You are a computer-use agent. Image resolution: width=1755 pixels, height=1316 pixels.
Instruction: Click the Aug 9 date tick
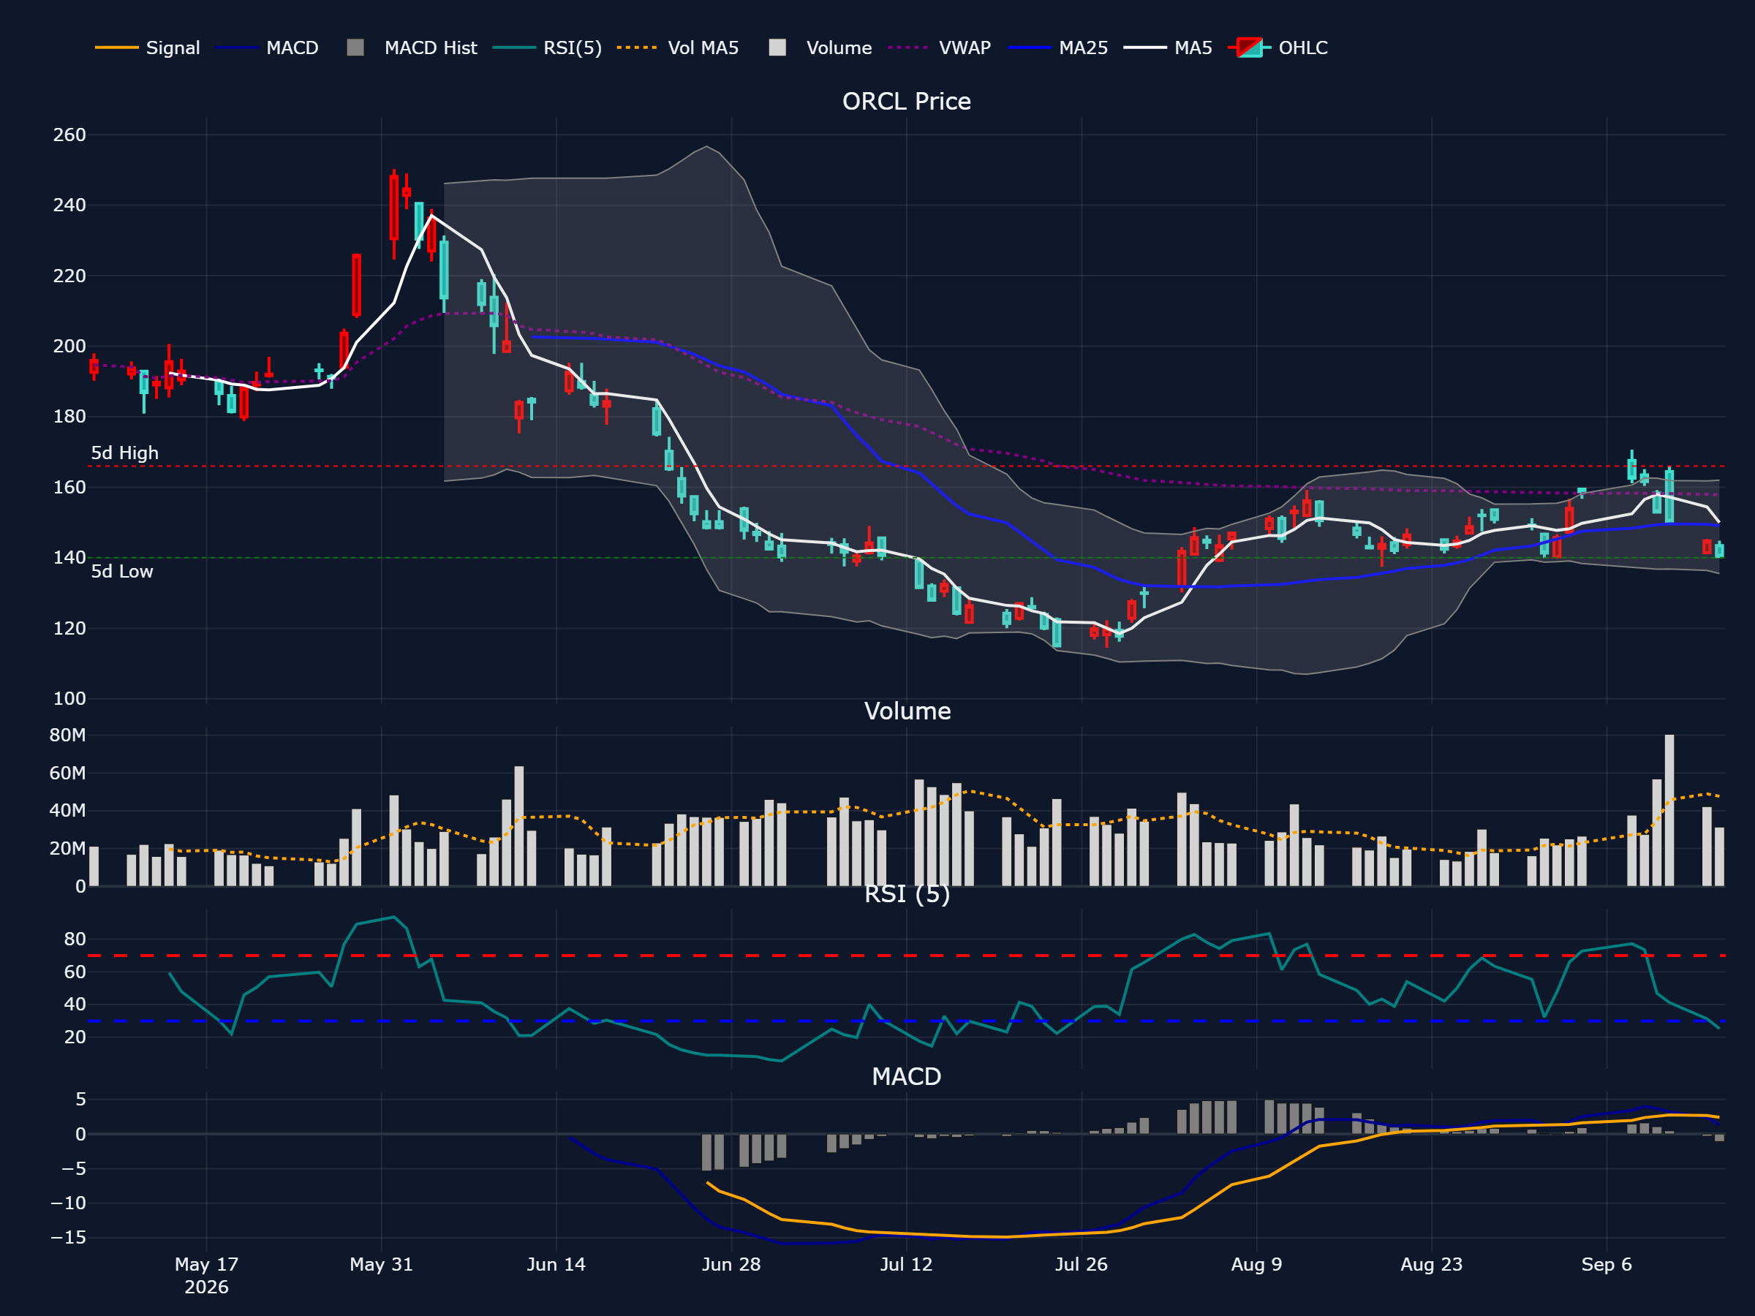[x=1256, y=1264]
